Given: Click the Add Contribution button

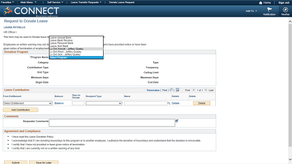Looking at the screenshot, I should [x=21, y=110].
